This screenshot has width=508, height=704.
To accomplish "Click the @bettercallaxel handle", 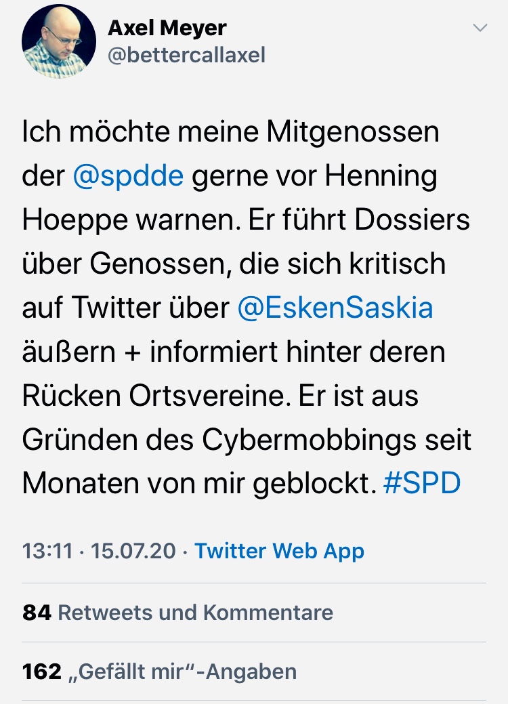I will pos(187,54).
